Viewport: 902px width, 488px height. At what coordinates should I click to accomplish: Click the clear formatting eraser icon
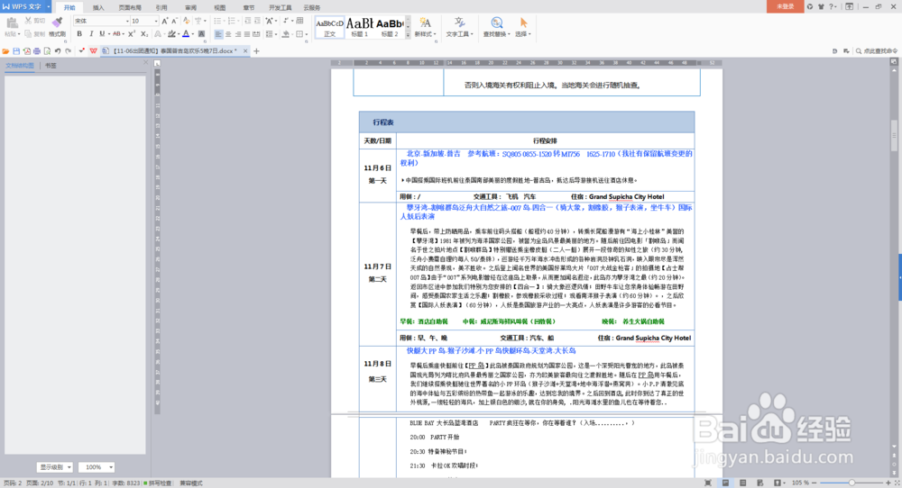tap(187, 21)
